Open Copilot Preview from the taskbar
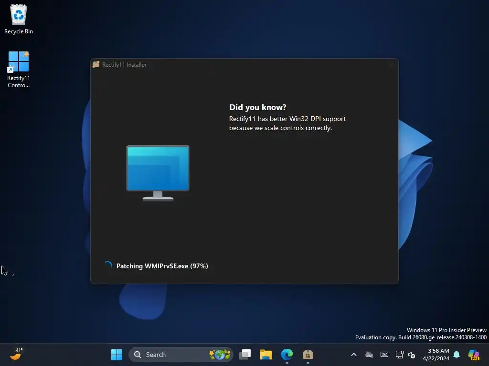The height and width of the screenshot is (366, 489). coord(474,355)
